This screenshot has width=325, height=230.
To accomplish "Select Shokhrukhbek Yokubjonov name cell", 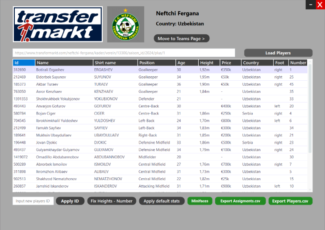I will coord(58,99).
